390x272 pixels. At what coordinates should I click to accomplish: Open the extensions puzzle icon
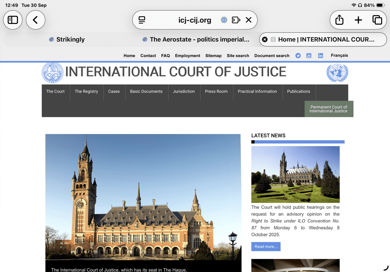pyautogui.click(x=236, y=20)
